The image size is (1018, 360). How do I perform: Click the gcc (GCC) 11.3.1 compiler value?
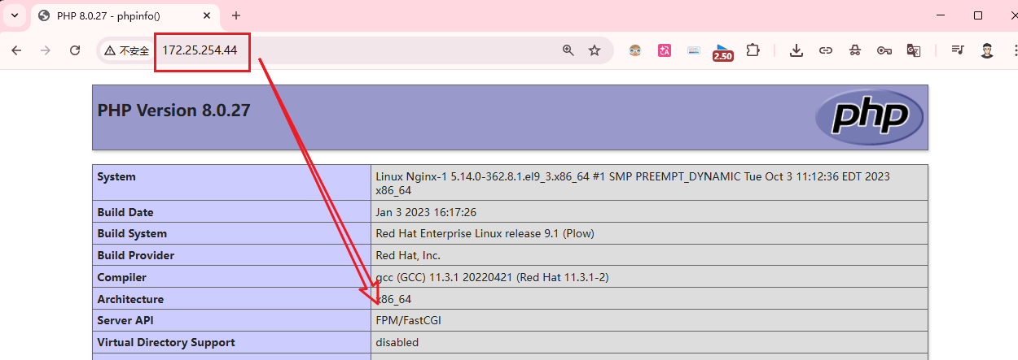click(492, 277)
